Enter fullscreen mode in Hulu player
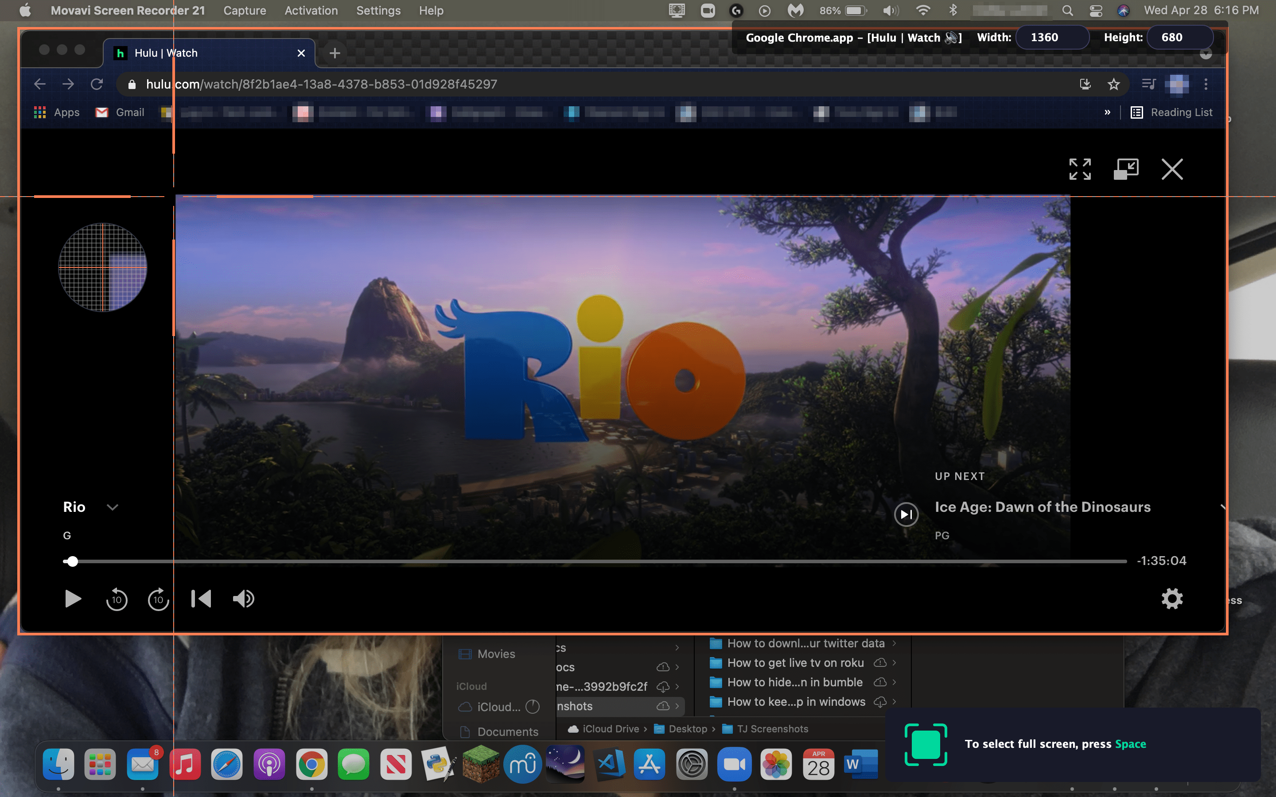The height and width of the screenshot is (797, 1276). 1080,169
